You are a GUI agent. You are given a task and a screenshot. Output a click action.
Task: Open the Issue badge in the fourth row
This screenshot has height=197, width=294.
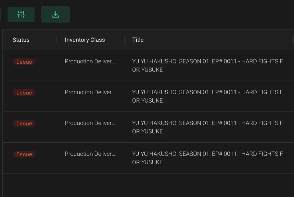point(24,154)
